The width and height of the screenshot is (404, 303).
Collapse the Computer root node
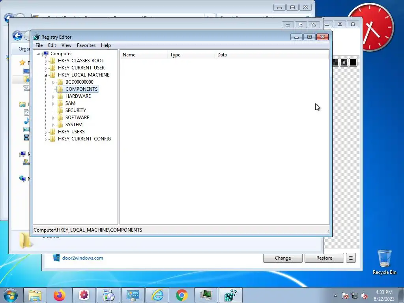[x=38, y=54]
